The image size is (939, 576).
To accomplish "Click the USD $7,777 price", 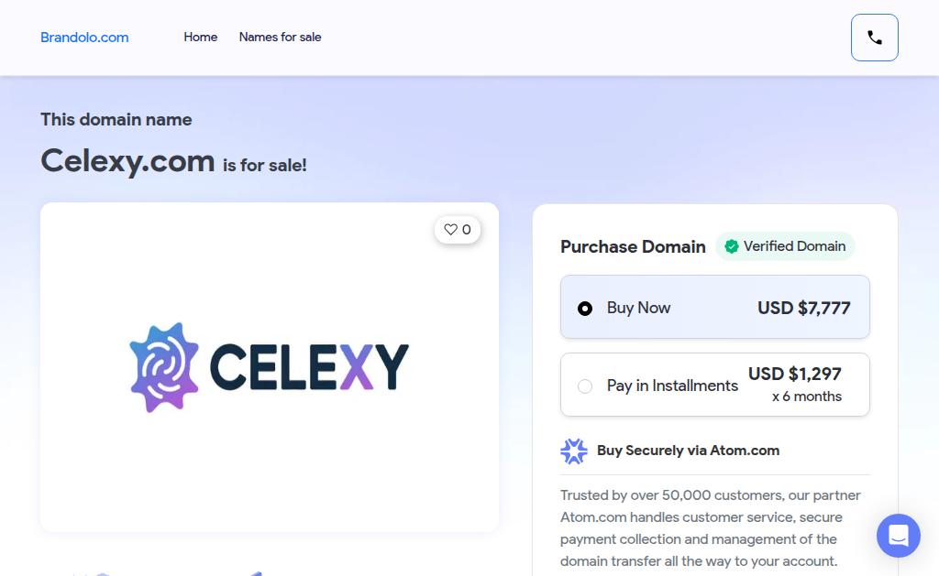I will click(x=803, y=308).
